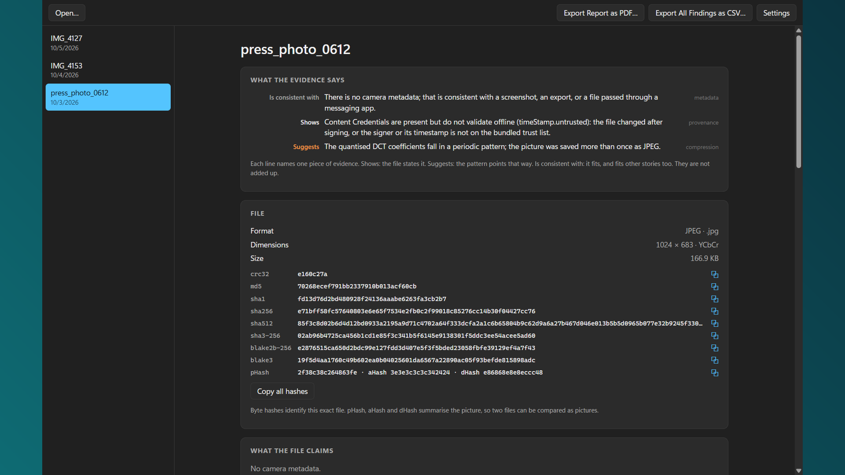This screenshot has width=845, height=475.
Task: Click the Content Credentials evidence sentence
Action: point(493,127)
